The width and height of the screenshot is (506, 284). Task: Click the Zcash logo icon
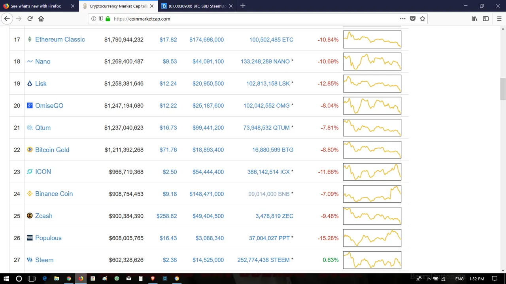[x=30, y=216]
